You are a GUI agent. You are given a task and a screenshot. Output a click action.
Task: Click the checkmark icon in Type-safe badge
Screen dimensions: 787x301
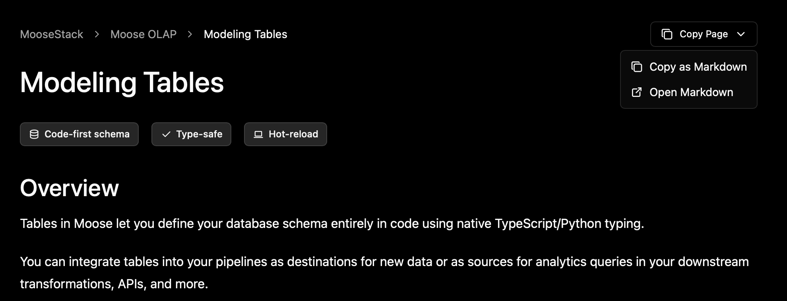(166, 134)
